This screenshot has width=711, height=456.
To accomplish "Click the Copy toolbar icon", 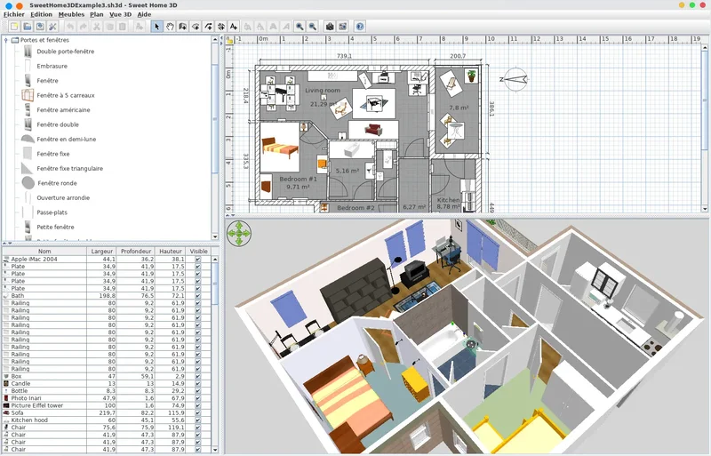I will (109, 27).
